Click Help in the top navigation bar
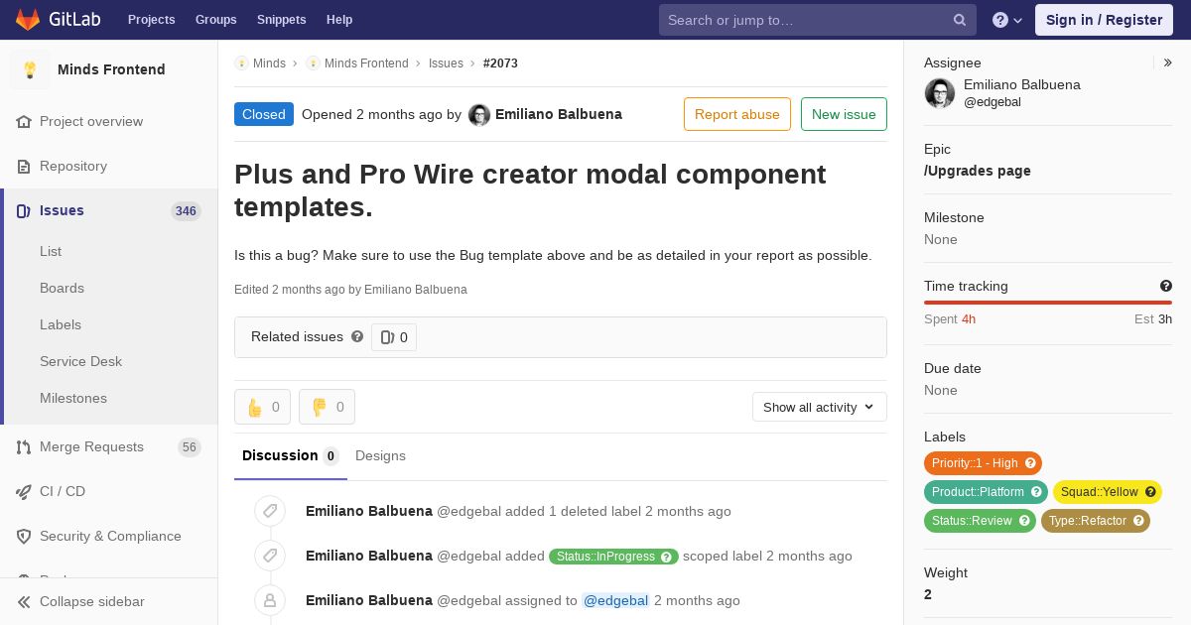The width and height of the screenshot is (1191, 625). pyautogui.click(x=339, y=20)
